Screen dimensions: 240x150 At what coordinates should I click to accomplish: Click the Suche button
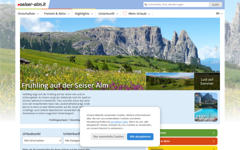pyautogui.click(x=215, y=4)
